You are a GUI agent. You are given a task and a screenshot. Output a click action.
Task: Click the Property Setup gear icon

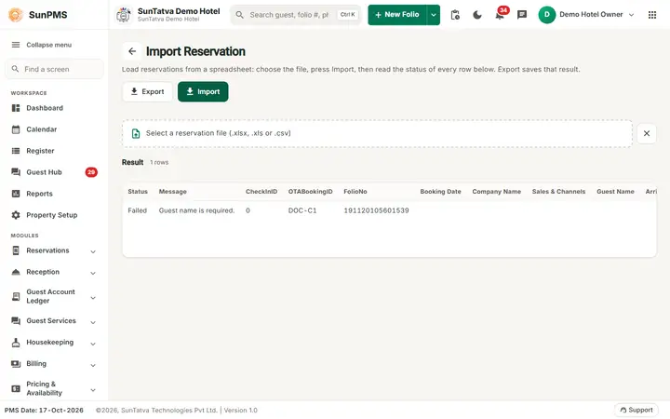click(x=16, y=215)
